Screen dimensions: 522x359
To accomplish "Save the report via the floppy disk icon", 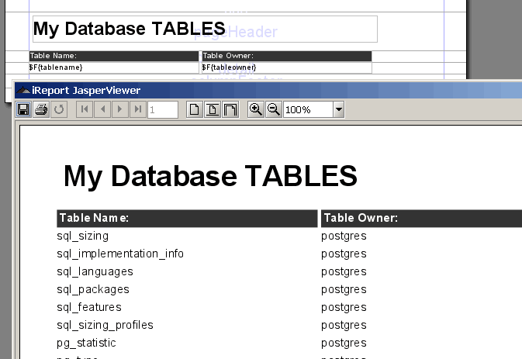I will (x=23, y=109).
